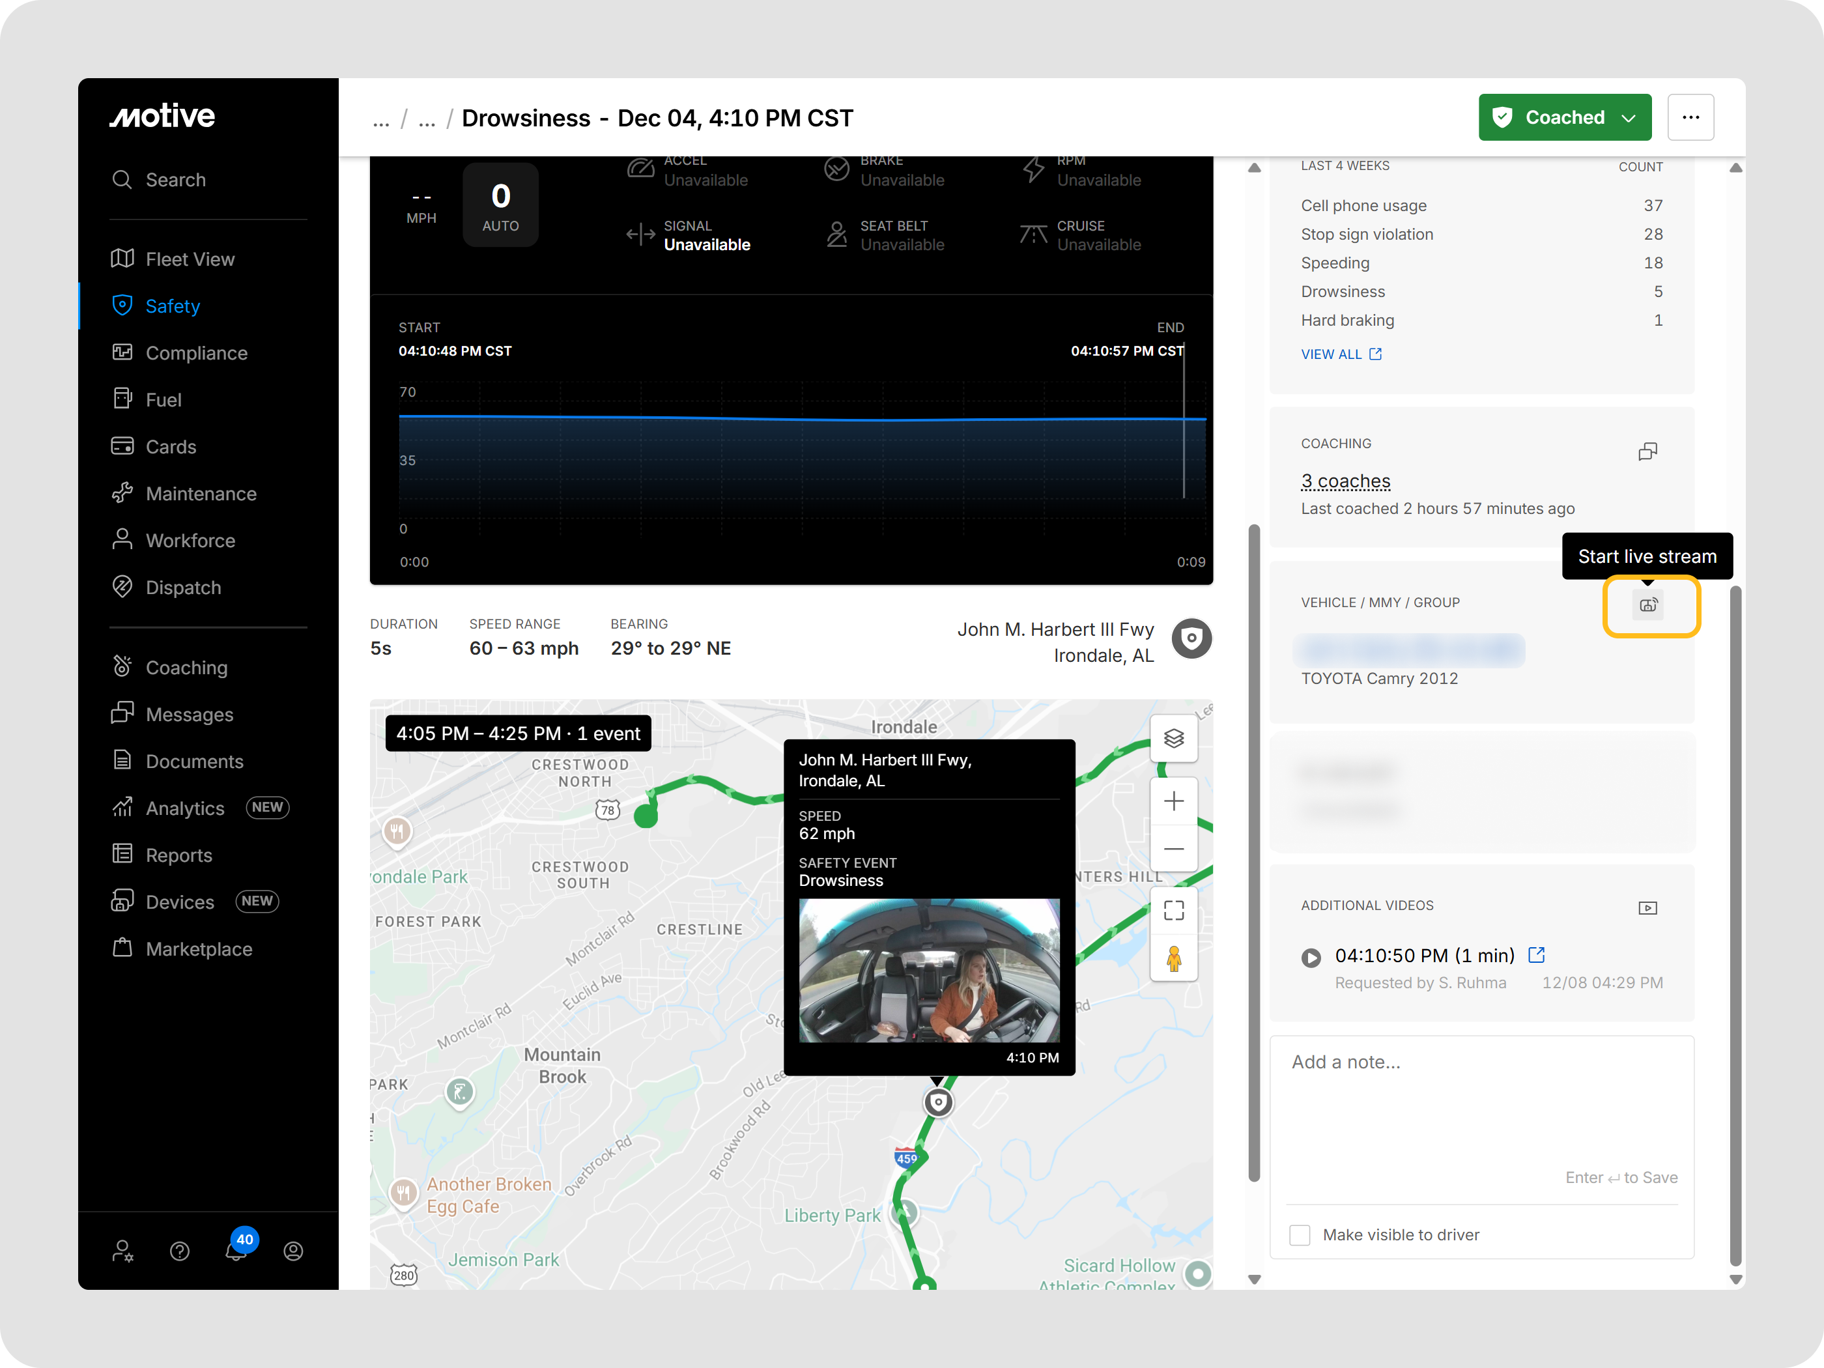The width and height of the screenshot is (1824, 1368).
Task: Click the route start green dot on map
Action: click(x=646, y=816)
